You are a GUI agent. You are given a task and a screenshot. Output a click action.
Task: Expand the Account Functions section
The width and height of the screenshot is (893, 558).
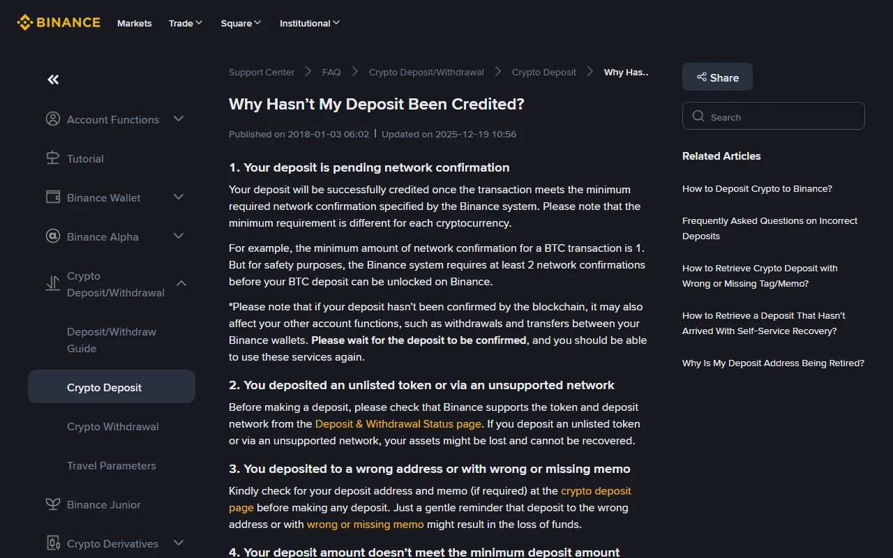click(x=179, y=119)
